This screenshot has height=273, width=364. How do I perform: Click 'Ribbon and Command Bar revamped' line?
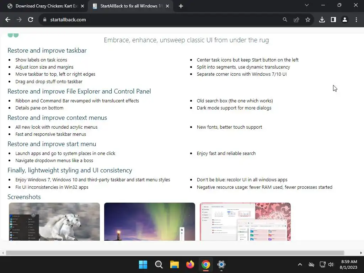(77, 101)
